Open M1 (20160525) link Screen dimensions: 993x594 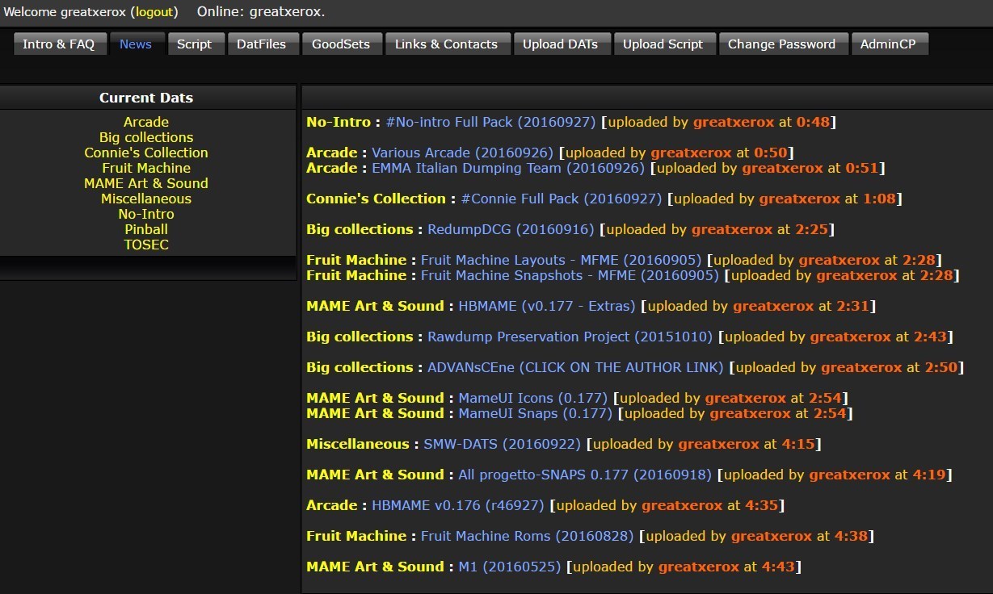pos(509,567)
